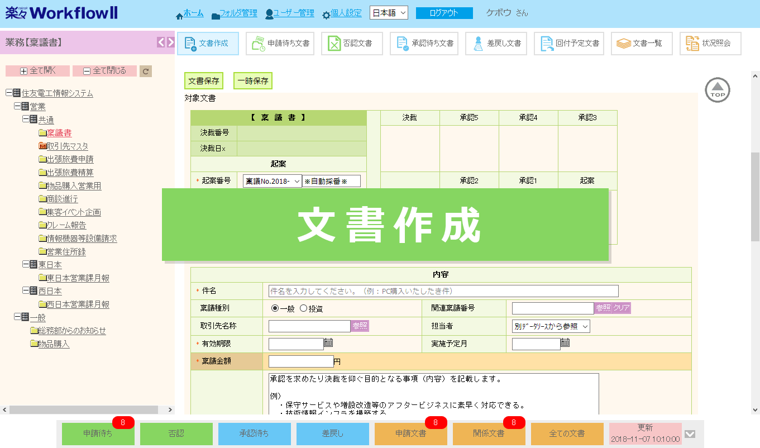Select 出張旅費申請 folder
The width and height of the screenshot is (760, 448).
70,159
